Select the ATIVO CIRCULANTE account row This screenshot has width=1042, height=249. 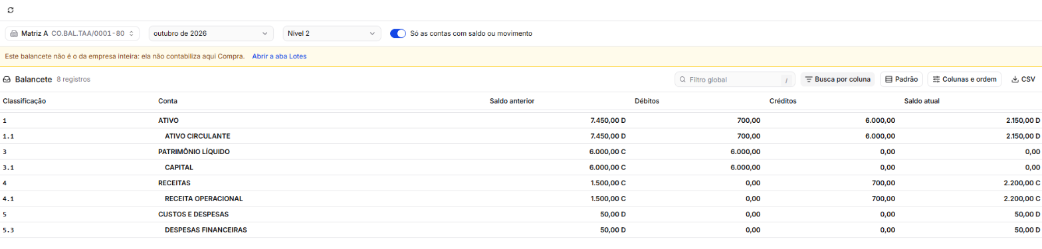pos(521,136)
